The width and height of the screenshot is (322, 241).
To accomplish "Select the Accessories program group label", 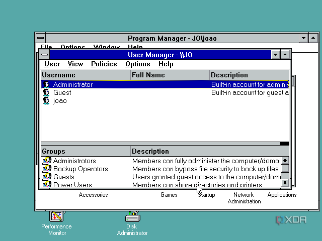I will coord(93,195).
